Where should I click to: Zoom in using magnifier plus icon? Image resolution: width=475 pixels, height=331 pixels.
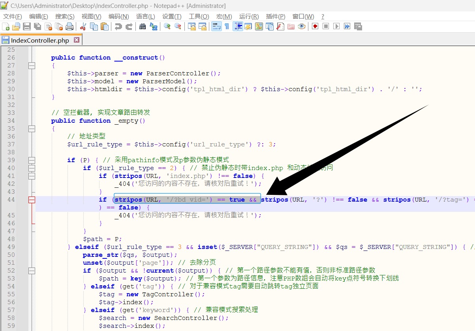[x=167, y=26]
